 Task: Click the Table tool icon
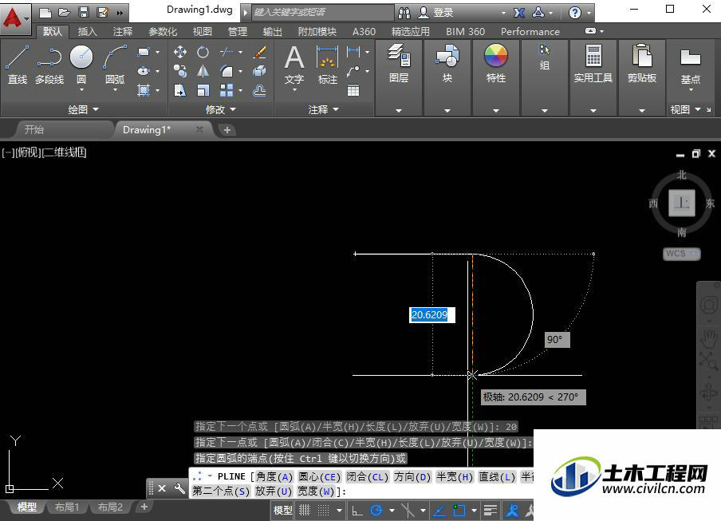pyautogui.click(x=353, y=91)
